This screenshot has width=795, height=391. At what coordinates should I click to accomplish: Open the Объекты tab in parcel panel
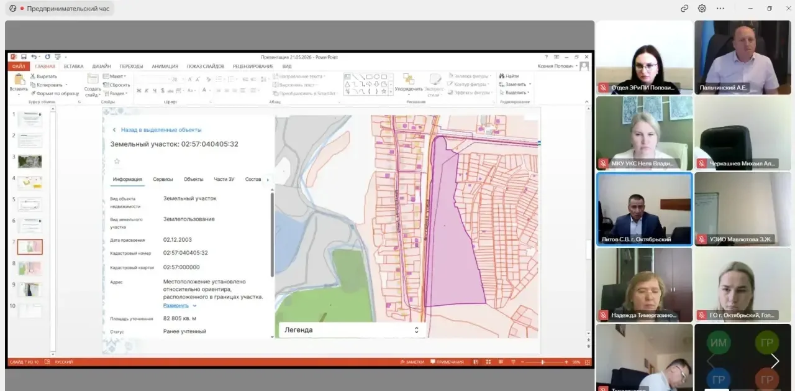[x=193, y=179]
